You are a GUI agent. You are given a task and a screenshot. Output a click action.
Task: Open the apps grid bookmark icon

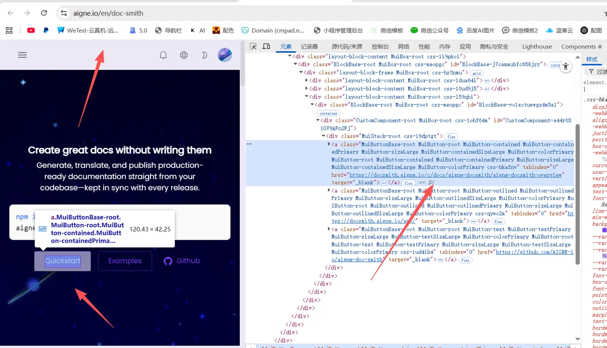coord(9,30)
